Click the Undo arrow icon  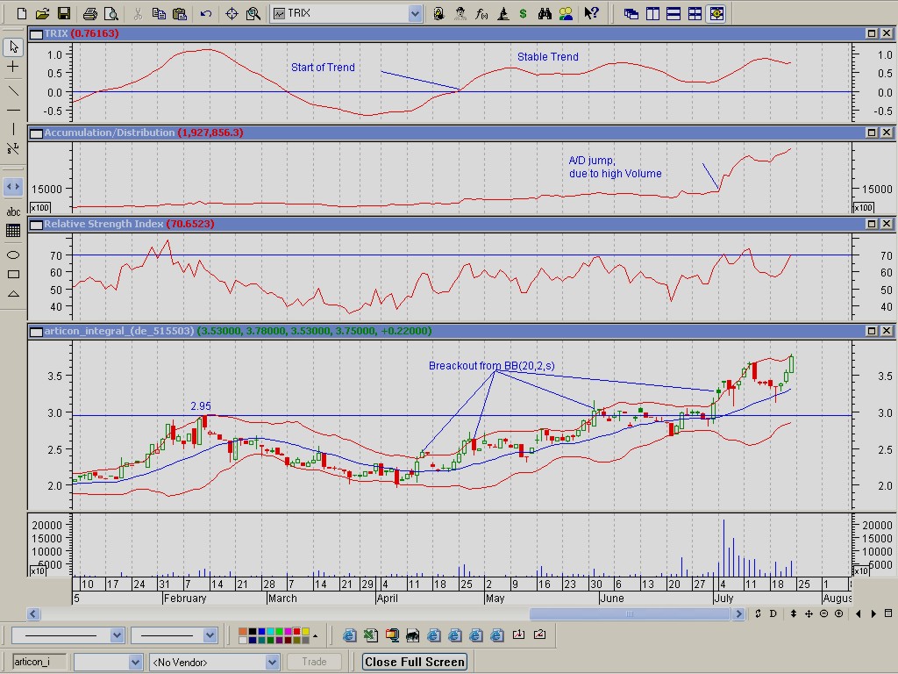pos(205,13)
